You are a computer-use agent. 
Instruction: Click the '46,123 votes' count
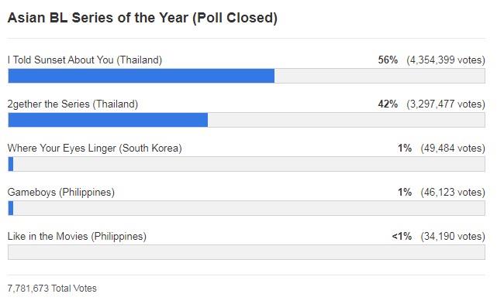click(x=453, y=192)
